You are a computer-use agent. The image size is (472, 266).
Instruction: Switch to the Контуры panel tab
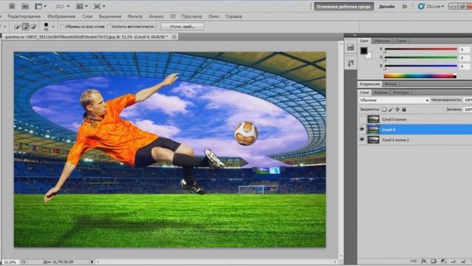click(401, 92)
